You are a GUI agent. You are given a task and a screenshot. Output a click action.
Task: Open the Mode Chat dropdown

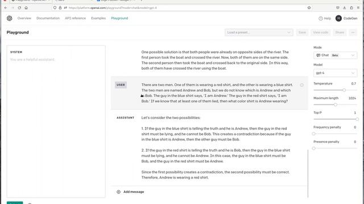(335, 56)
